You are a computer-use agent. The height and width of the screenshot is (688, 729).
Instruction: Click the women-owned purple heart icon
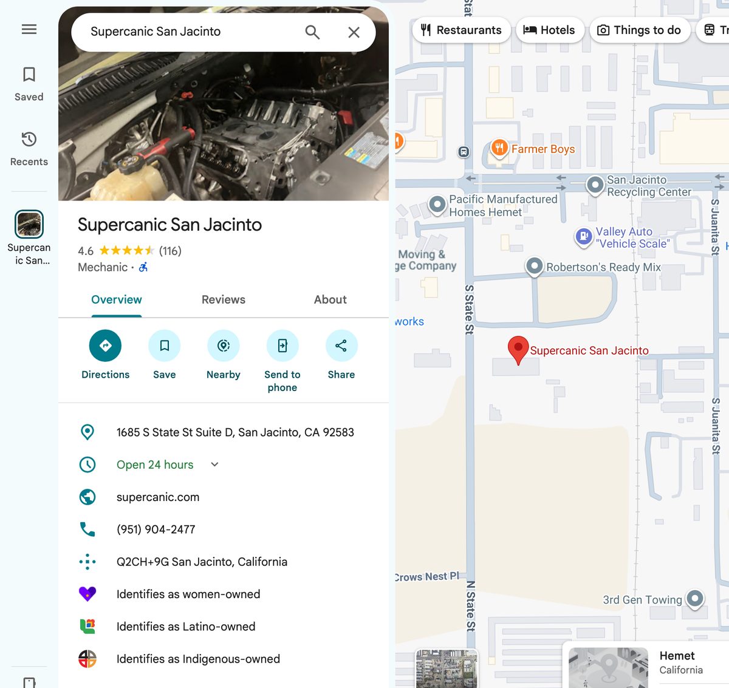click(x=87, y=594)
